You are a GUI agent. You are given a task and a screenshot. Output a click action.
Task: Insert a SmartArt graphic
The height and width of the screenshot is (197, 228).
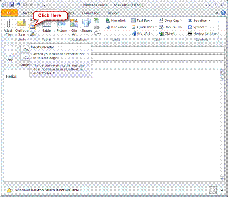97,21
